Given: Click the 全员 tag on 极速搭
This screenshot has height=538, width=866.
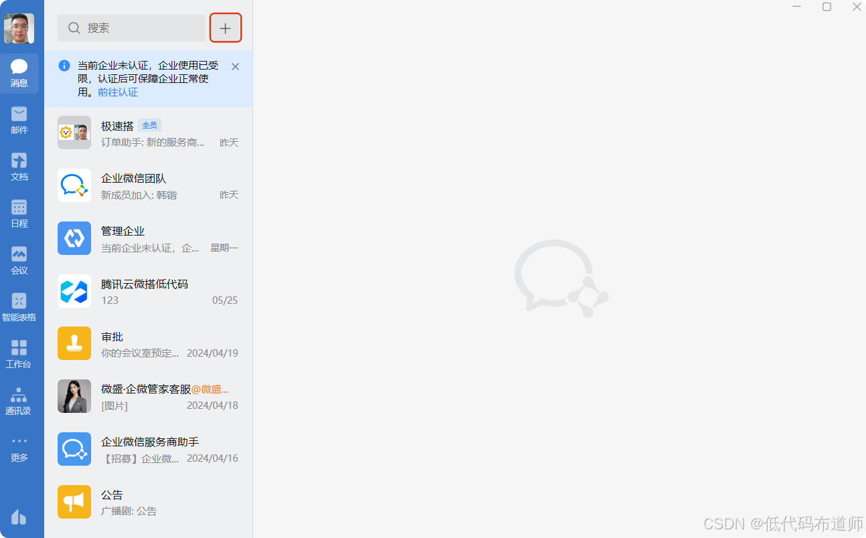Looking at the screenshot, I should point(149,125).
